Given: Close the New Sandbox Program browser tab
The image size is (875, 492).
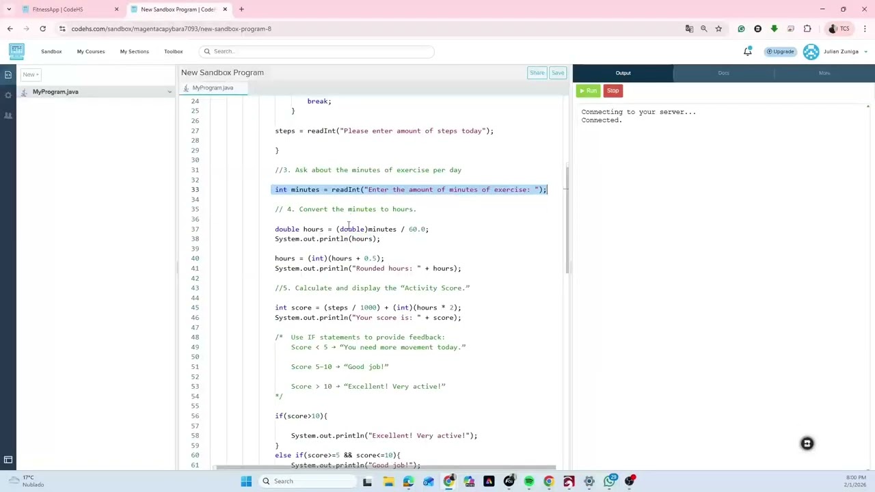Looking at the screenshot, I should [x=225, y=10].
